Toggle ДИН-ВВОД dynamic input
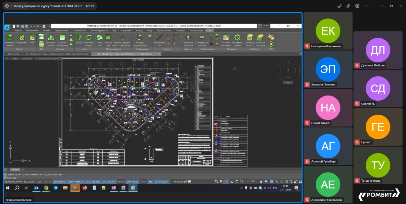This screenshot has width=406, height=204. click(x=133, y=182)
